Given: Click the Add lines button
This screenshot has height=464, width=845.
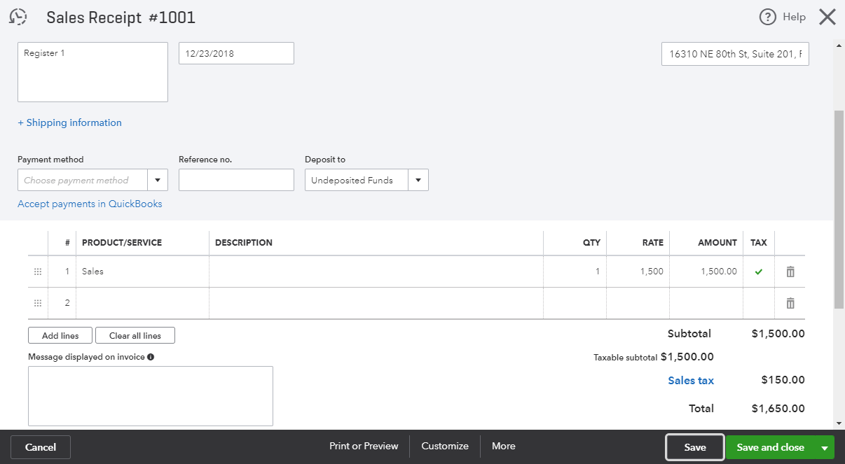Looking at the screenshot, I should click(60, 336).
